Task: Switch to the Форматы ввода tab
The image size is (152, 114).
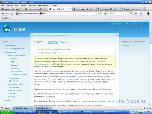Action: (36, 9)
